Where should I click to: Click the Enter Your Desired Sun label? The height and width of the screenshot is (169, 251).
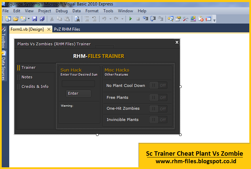79,75
